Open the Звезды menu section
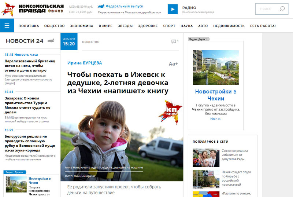This screenshot has height=197, width=293. point(125,26)
